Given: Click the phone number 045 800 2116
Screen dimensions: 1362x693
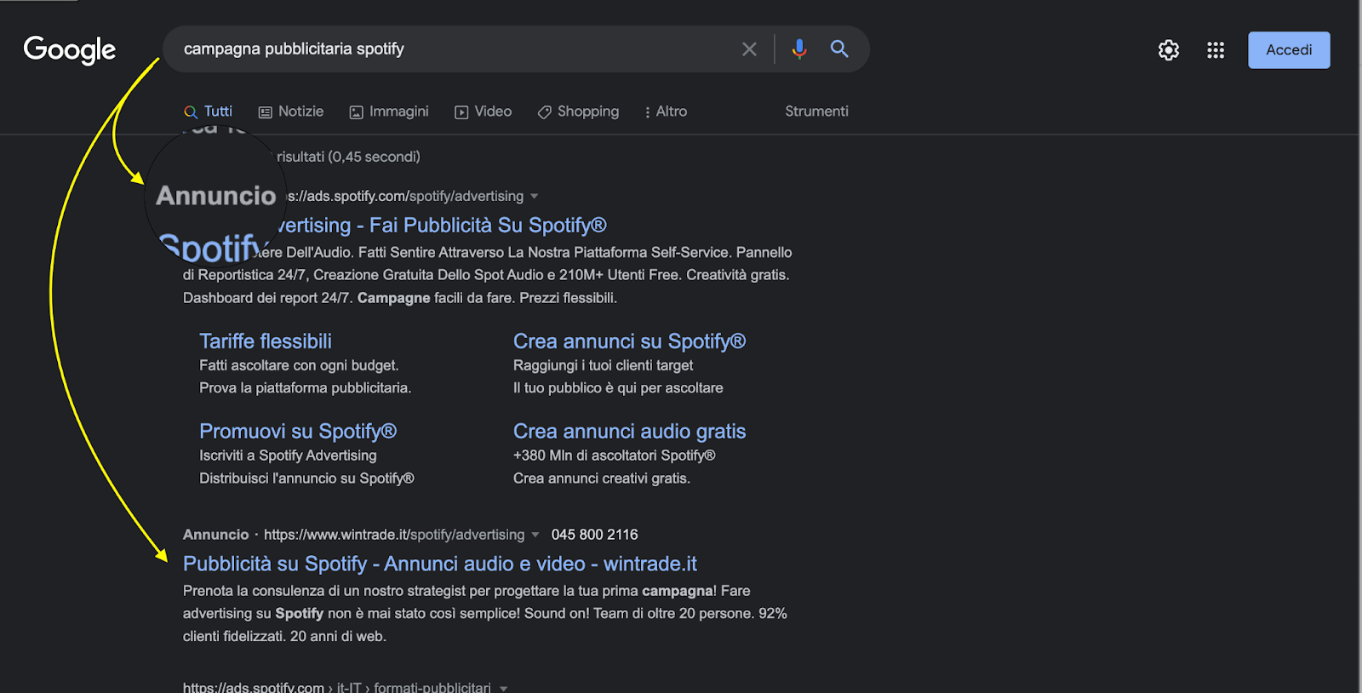Looking at the screenshot, I should tap(594, 535).
